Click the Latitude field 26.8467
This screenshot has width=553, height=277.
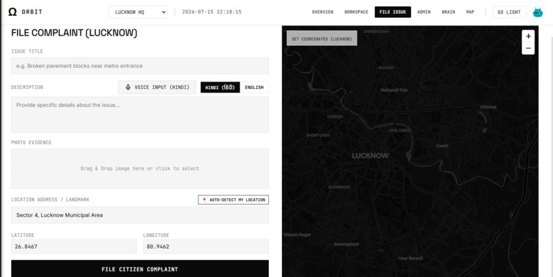[x=73, y=246]
